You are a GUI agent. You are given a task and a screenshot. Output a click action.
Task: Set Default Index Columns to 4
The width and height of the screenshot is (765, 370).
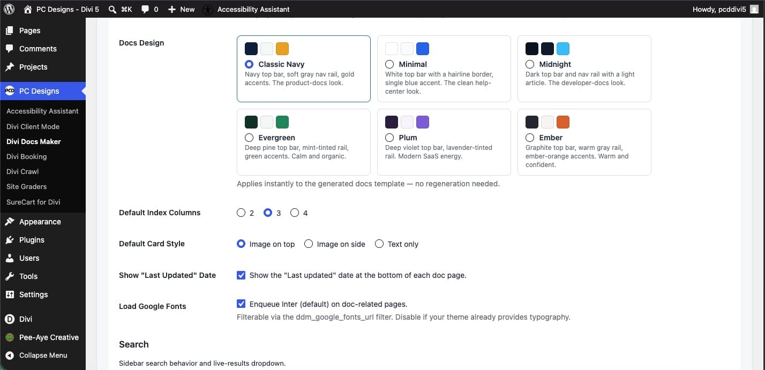[x=295, y=213]
